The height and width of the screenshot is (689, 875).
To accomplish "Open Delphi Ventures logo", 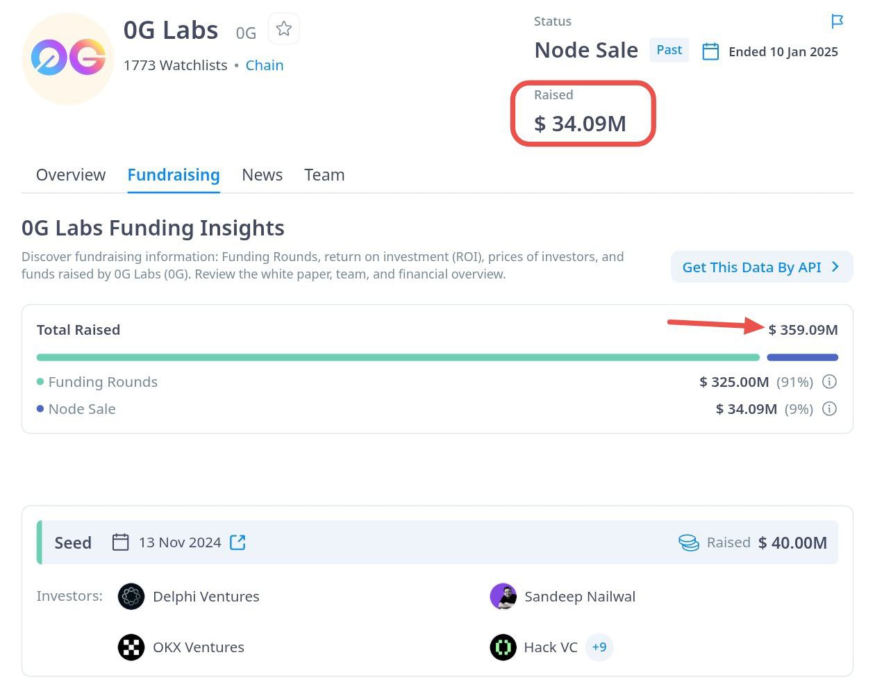I will click(131, 596).
